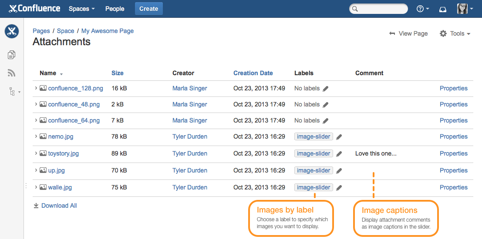The image size is (482, 239).
Task: Open the Pages icon in sidebar
Action: tap(12, 55)
